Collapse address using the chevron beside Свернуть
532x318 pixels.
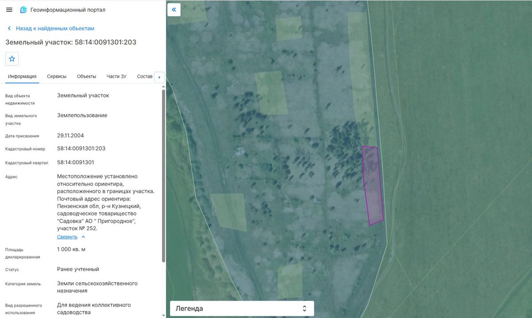click(83, 237)
